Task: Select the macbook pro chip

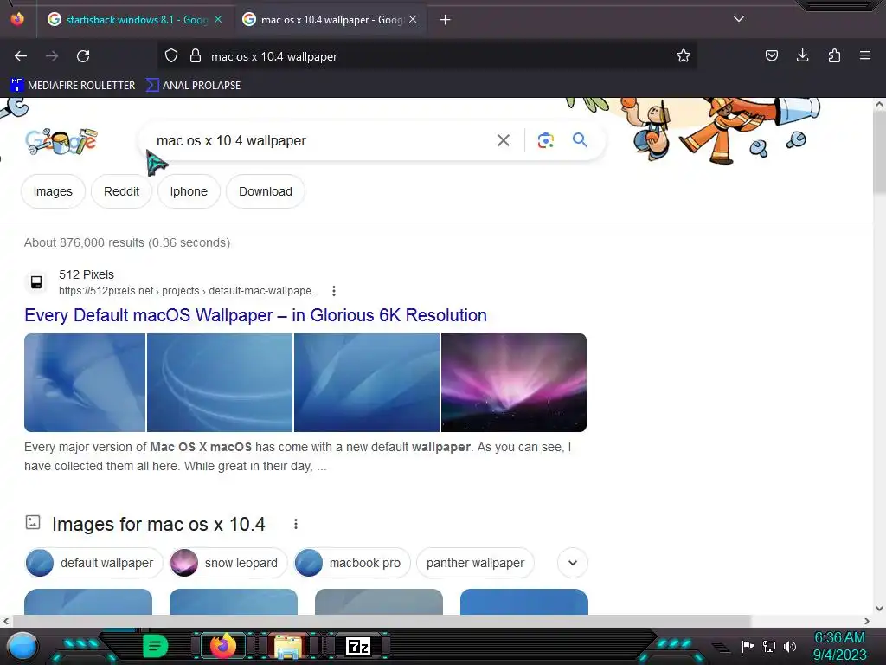Action: [x=352, y=563]
